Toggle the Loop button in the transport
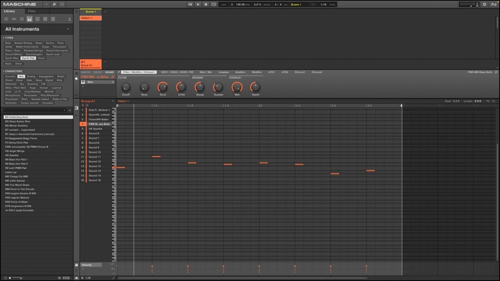 pos(214,4)
